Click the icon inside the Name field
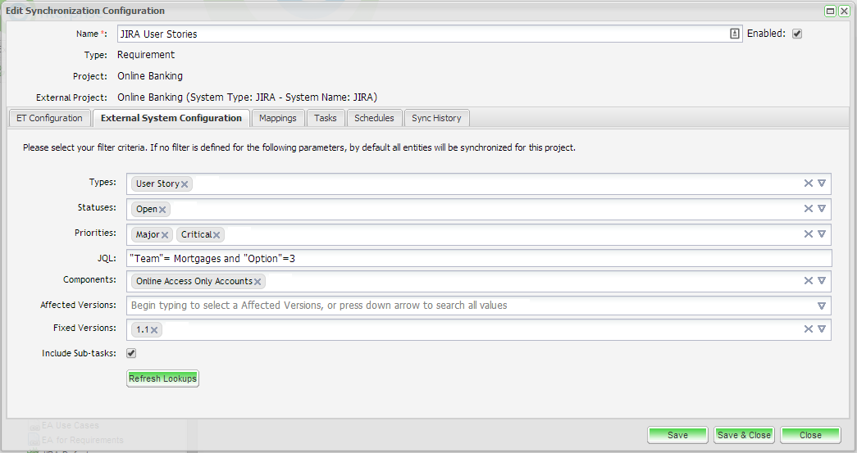The width and height of the screenshot is (857, 453). 734,34
